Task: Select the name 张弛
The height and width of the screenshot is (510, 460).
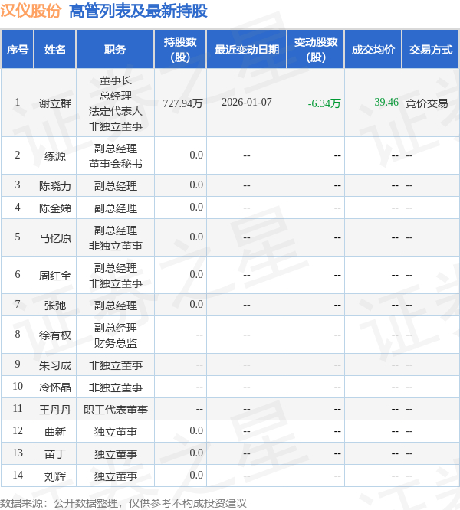Action: [55, 305]
